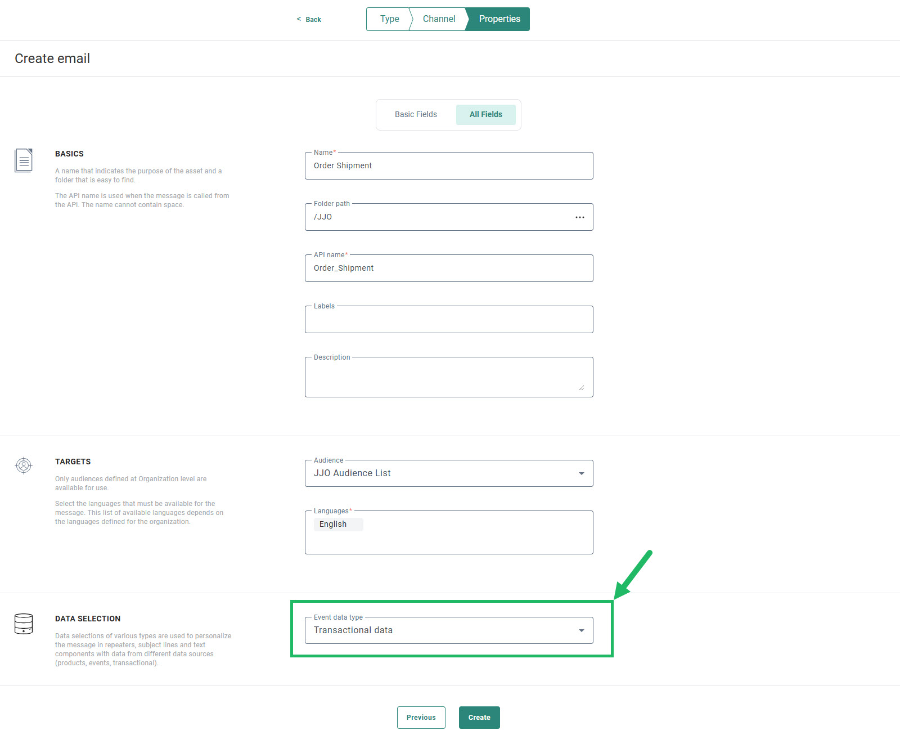Click the Back arrow link
This screenshot has height=739, width=900.
point(309,20)
